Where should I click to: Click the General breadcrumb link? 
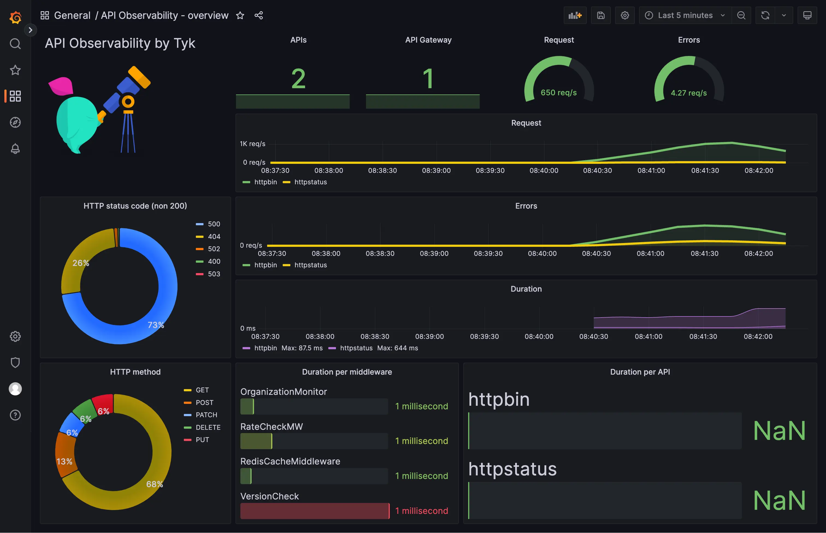coord(72,15)
